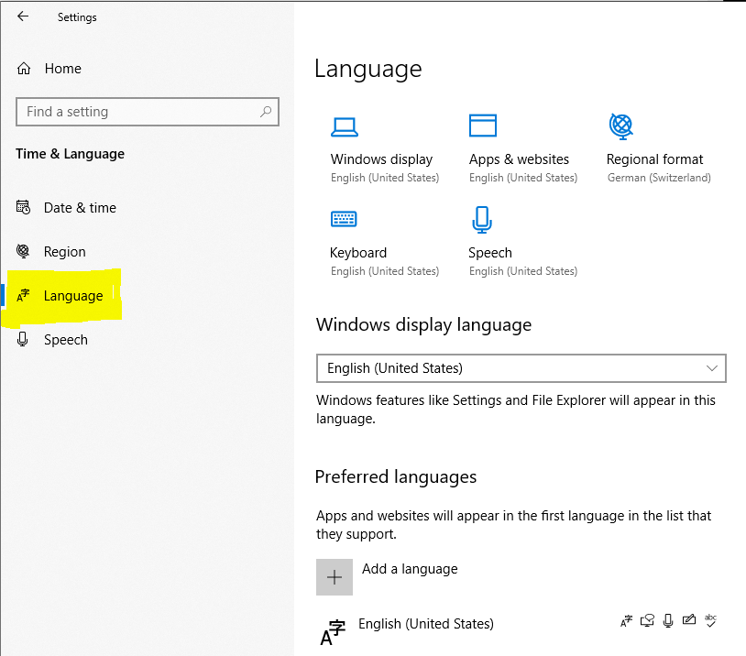The width and height of the screenshot is (746, 656).
Task: Expand the Windows display language dropdown
Action: 521,368
